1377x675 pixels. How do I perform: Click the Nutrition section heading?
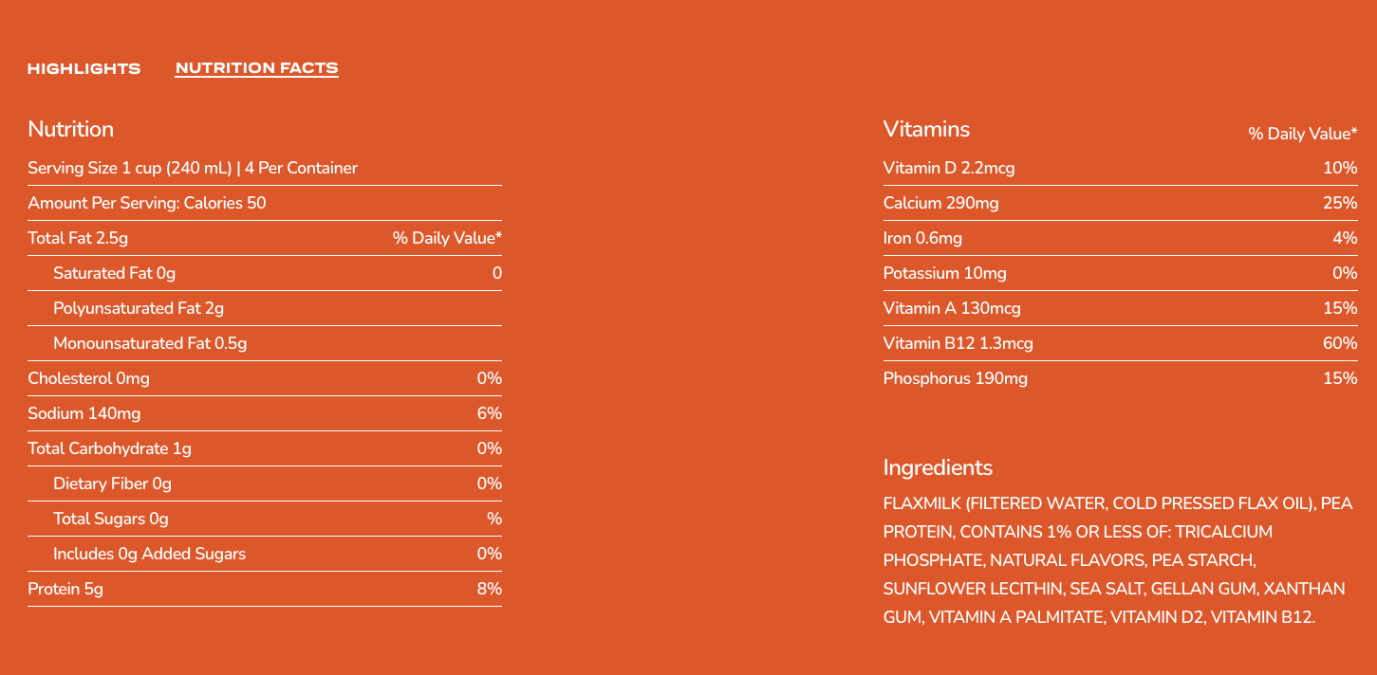(71, 129)
